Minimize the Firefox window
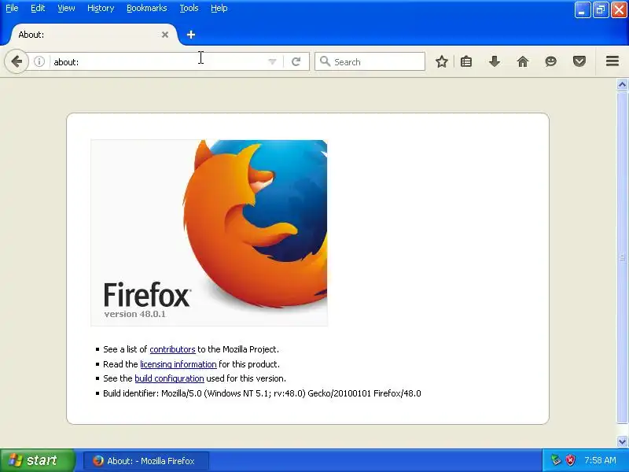Viewport: 629px width, 472px height. coord(583,10)
